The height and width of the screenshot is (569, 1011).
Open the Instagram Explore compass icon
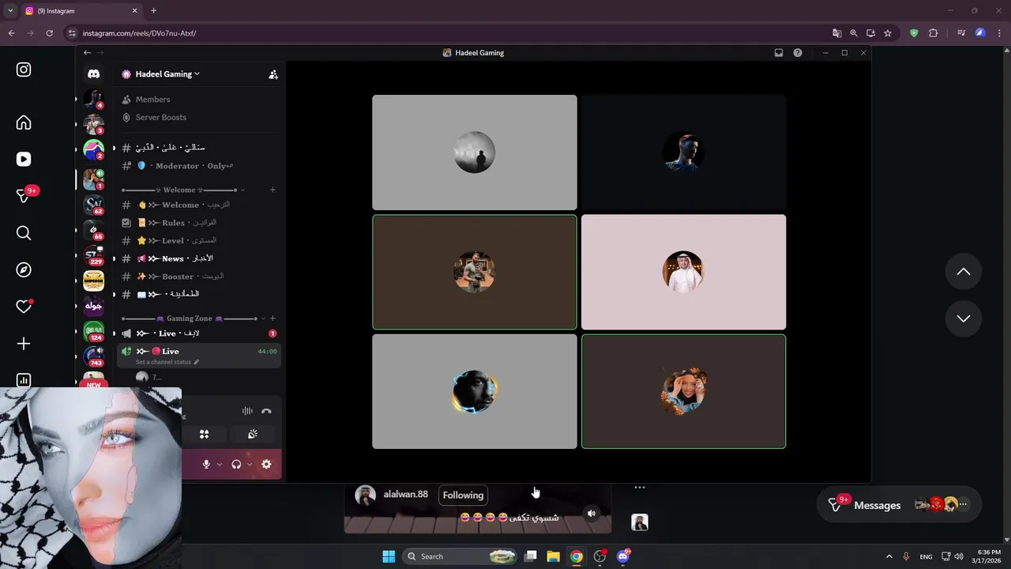24,269
